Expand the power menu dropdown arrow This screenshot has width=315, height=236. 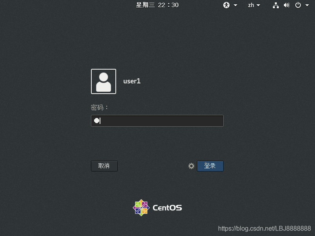coord(307,6)
